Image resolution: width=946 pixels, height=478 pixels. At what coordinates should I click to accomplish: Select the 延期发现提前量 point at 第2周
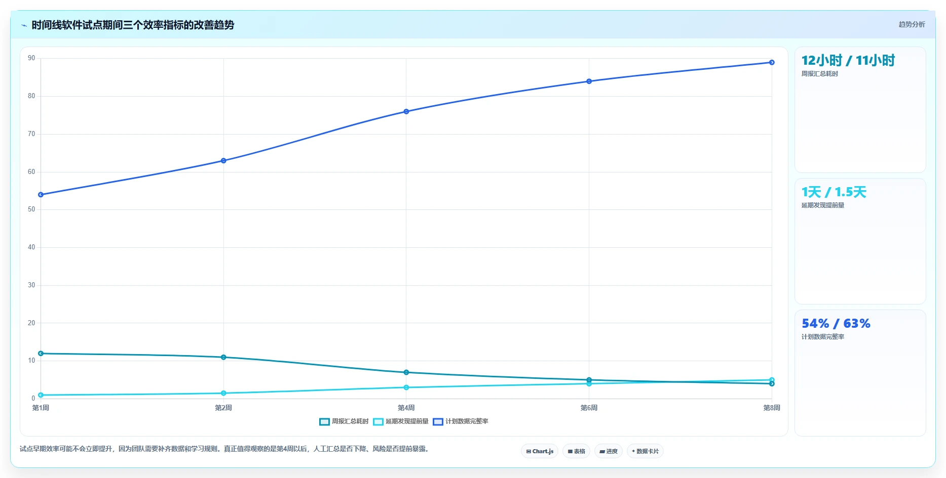click(x=223, y=393)
